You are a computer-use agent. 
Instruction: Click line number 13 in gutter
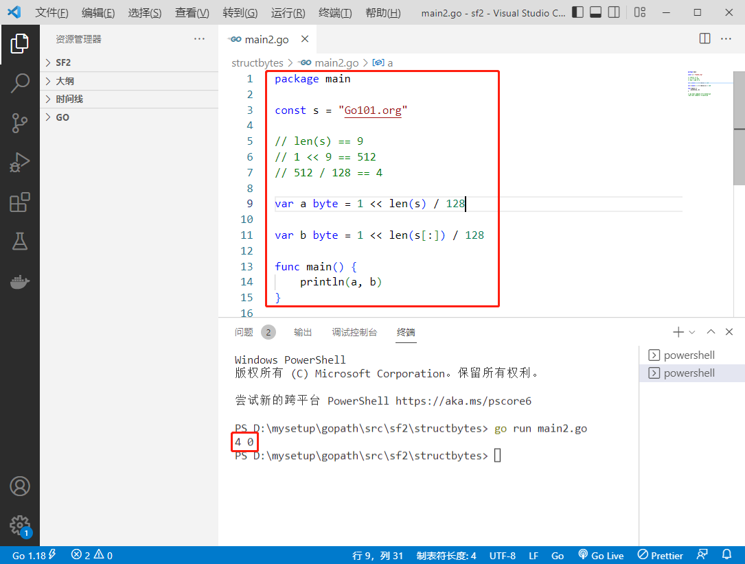coord(247,266)
